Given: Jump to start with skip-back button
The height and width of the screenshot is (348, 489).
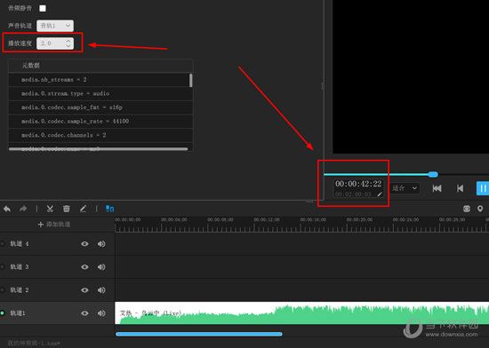Looking at the screenshot, I should (x=437, y=188).
